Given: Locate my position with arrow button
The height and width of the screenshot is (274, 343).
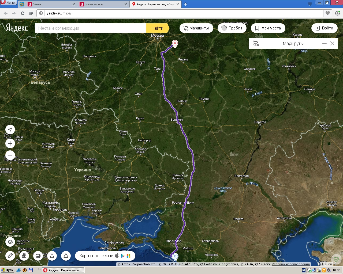Looking at the screenshot, I should (x=10, y=130).
